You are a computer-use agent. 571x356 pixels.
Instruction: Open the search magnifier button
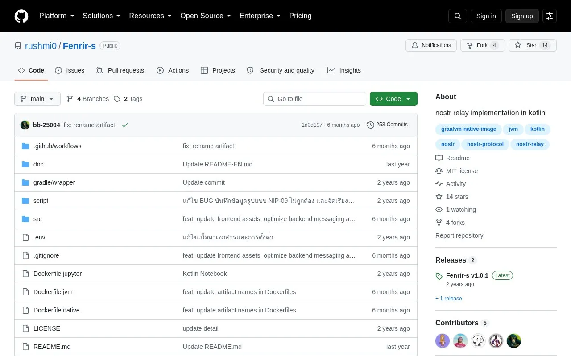(x=458, y=16)
